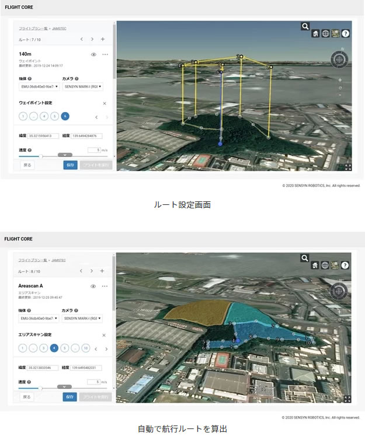
Task: Open map search in the 140m route view
Action: pyautogui.click(x=305, y=27)
